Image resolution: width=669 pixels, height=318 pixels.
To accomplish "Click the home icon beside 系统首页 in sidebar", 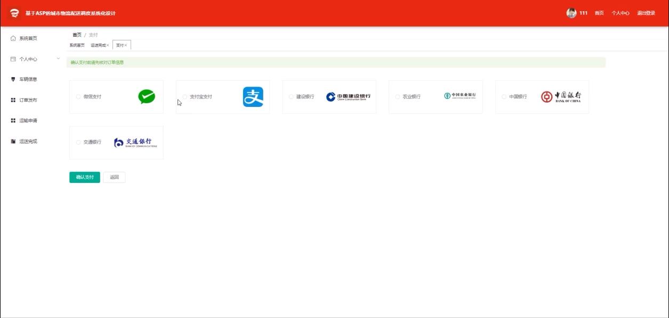I will pos(13,38).
